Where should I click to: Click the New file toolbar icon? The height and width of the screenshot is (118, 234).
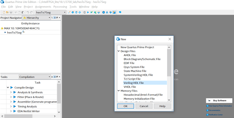[4, 12]
